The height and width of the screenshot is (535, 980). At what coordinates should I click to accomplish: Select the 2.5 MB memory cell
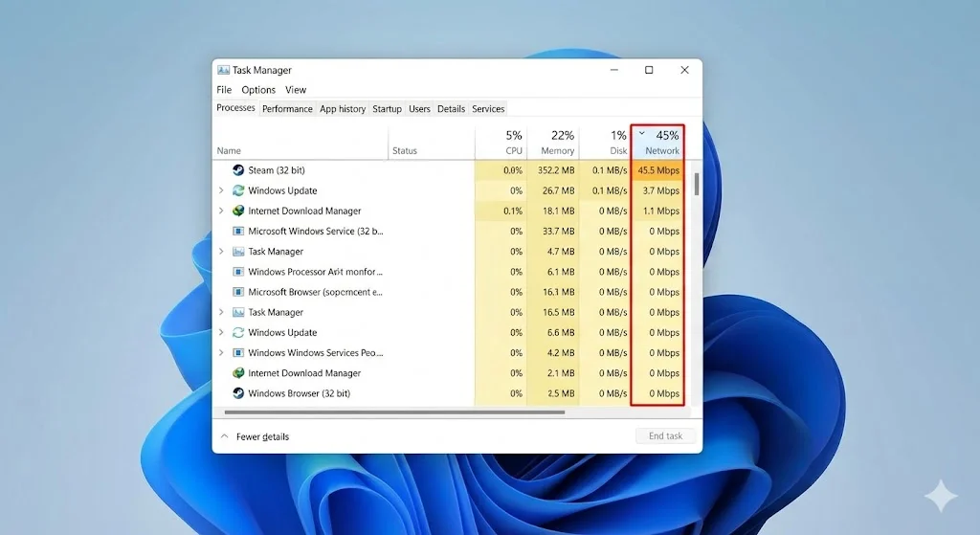coord(553,393)
